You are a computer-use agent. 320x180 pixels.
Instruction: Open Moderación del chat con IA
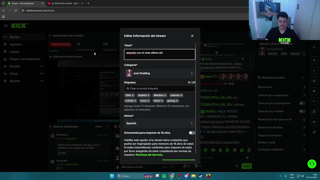click(x=281, y=119)
